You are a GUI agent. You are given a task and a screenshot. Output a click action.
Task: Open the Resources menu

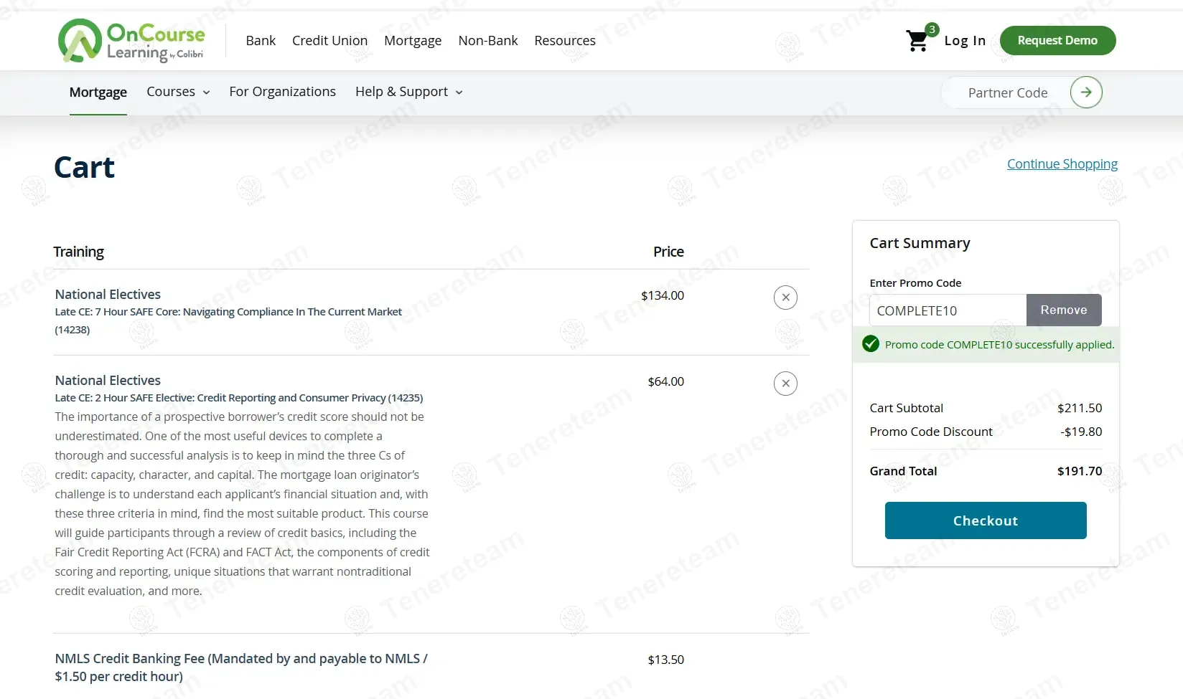565,41
